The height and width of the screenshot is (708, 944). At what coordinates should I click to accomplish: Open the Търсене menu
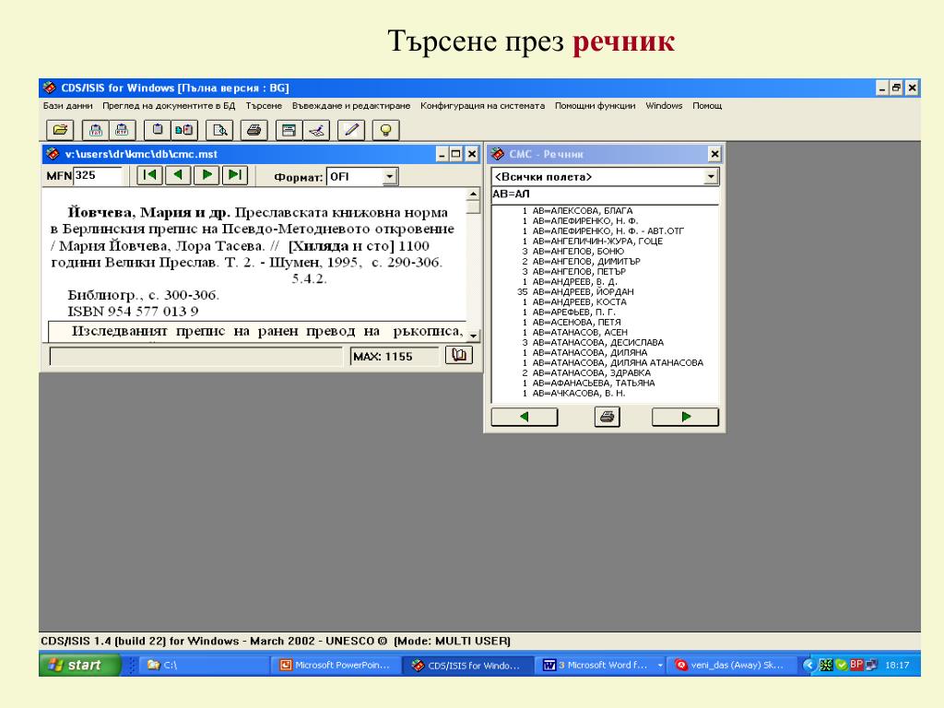point(264,106)
